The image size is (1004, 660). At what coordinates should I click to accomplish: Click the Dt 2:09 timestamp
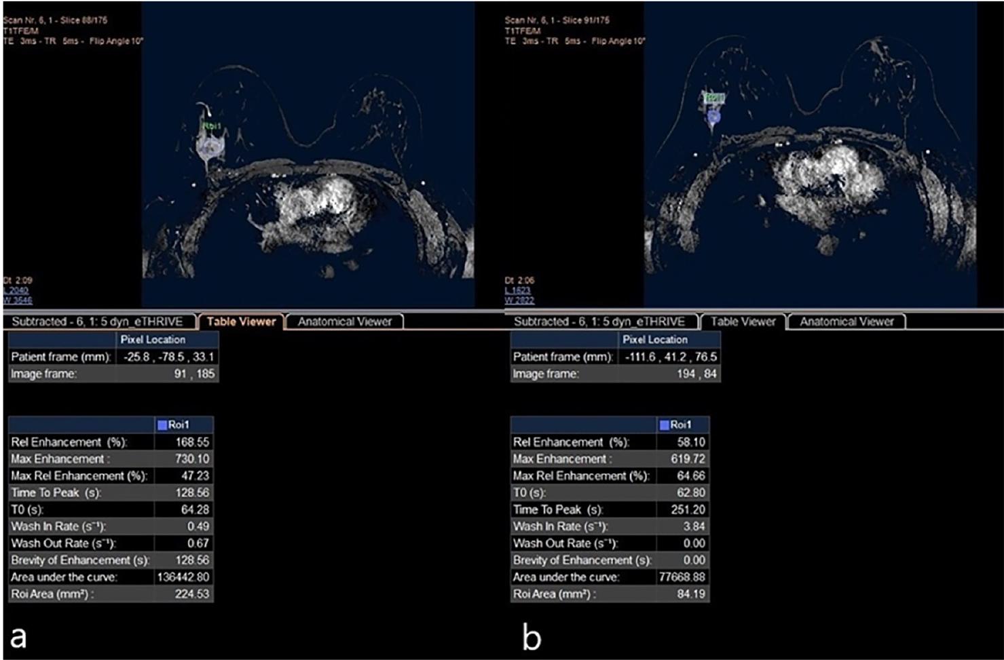(18, 280)
